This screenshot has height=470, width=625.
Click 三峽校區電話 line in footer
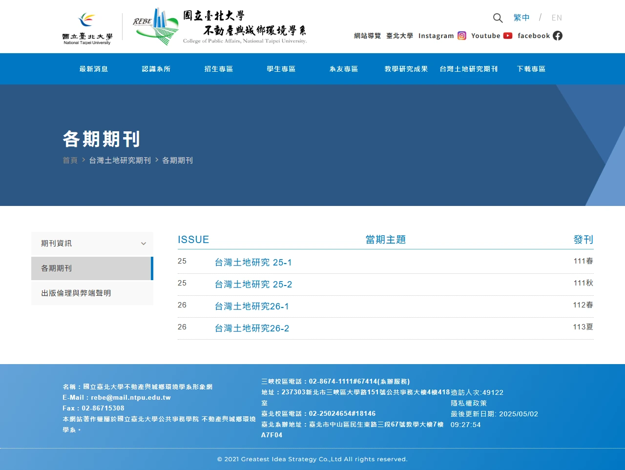coord(335,382)
